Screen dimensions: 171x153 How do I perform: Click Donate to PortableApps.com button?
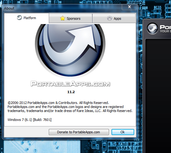(79, 132)
